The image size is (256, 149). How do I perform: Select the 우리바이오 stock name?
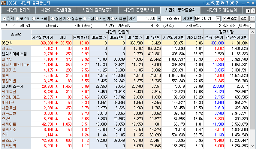point(11,97)
